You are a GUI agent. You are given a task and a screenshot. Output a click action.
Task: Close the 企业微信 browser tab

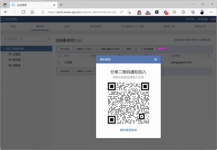point(54,5)
